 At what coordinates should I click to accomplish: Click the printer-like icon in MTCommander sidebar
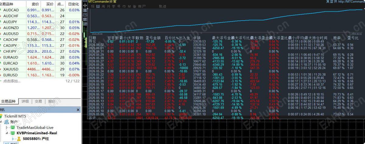pos(85,24)
